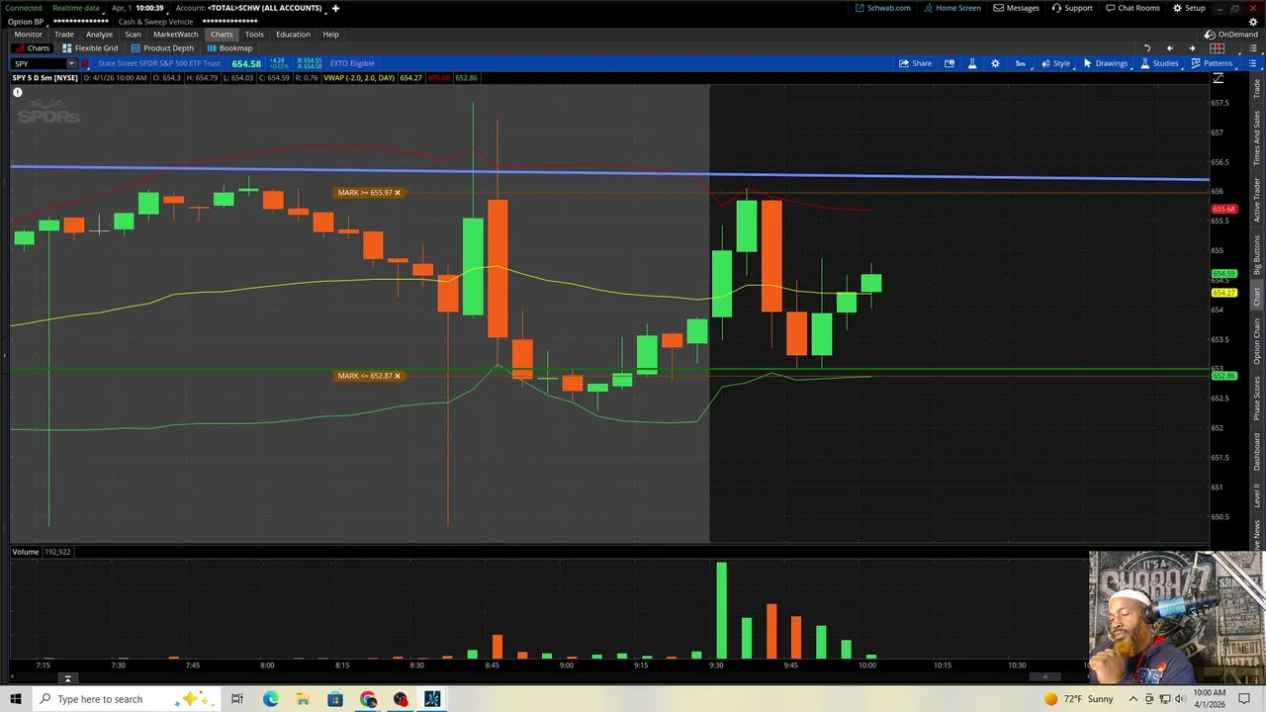Select the Tools tab
The image size is (1266, 712).
click(254, 35)
